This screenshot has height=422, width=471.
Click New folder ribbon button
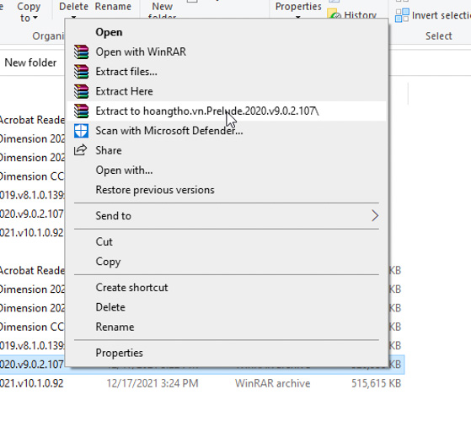coord(163,9)
